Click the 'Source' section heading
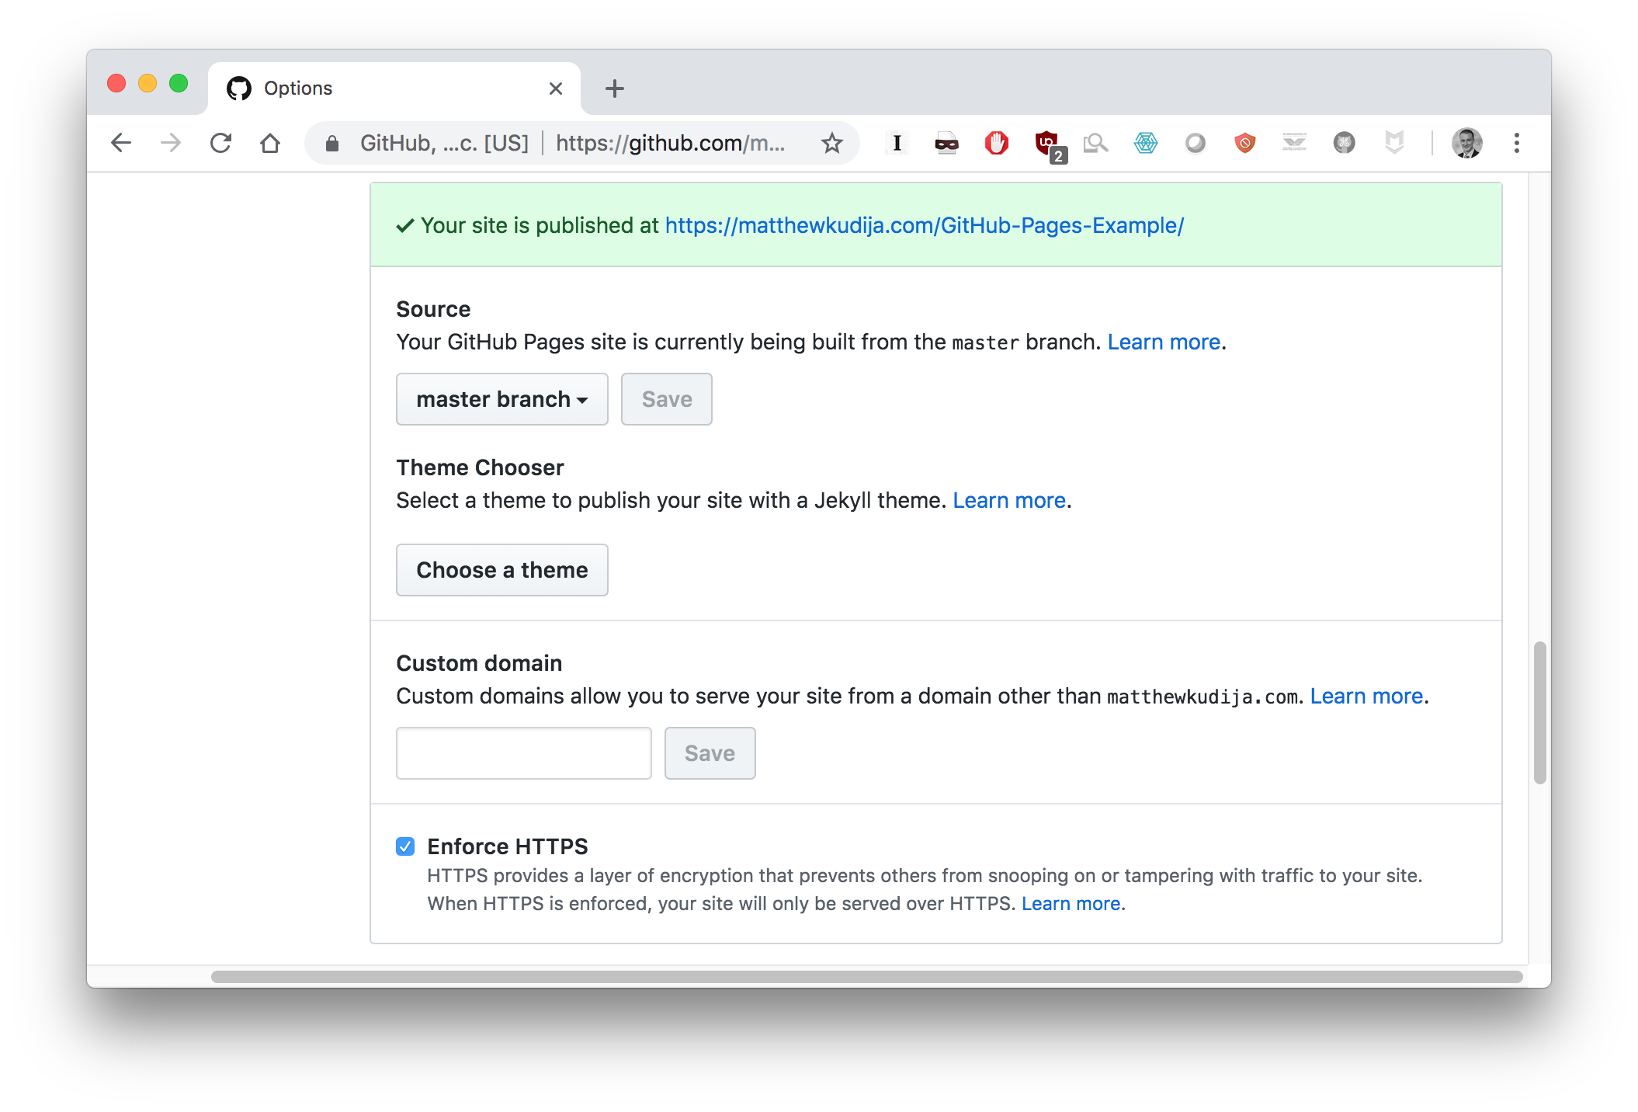 (433, 309)
